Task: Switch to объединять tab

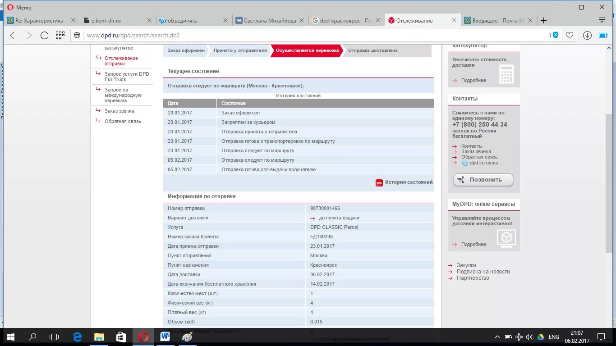Action: 194,20
